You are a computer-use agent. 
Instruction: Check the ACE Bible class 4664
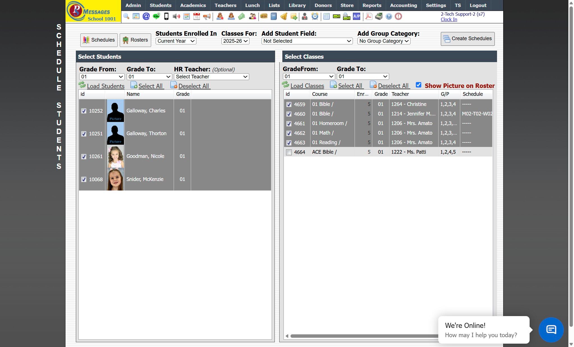point(289,152)
